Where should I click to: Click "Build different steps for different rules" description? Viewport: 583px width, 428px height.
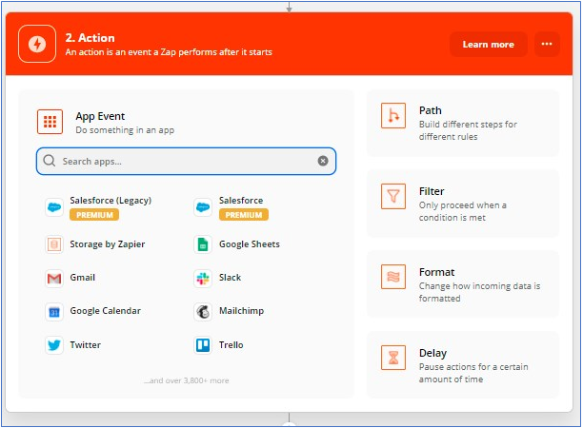coord(468,130)
